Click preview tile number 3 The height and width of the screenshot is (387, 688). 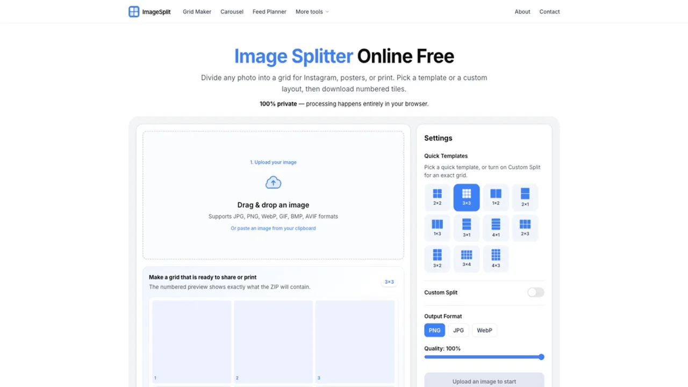(x=355, y=341)
